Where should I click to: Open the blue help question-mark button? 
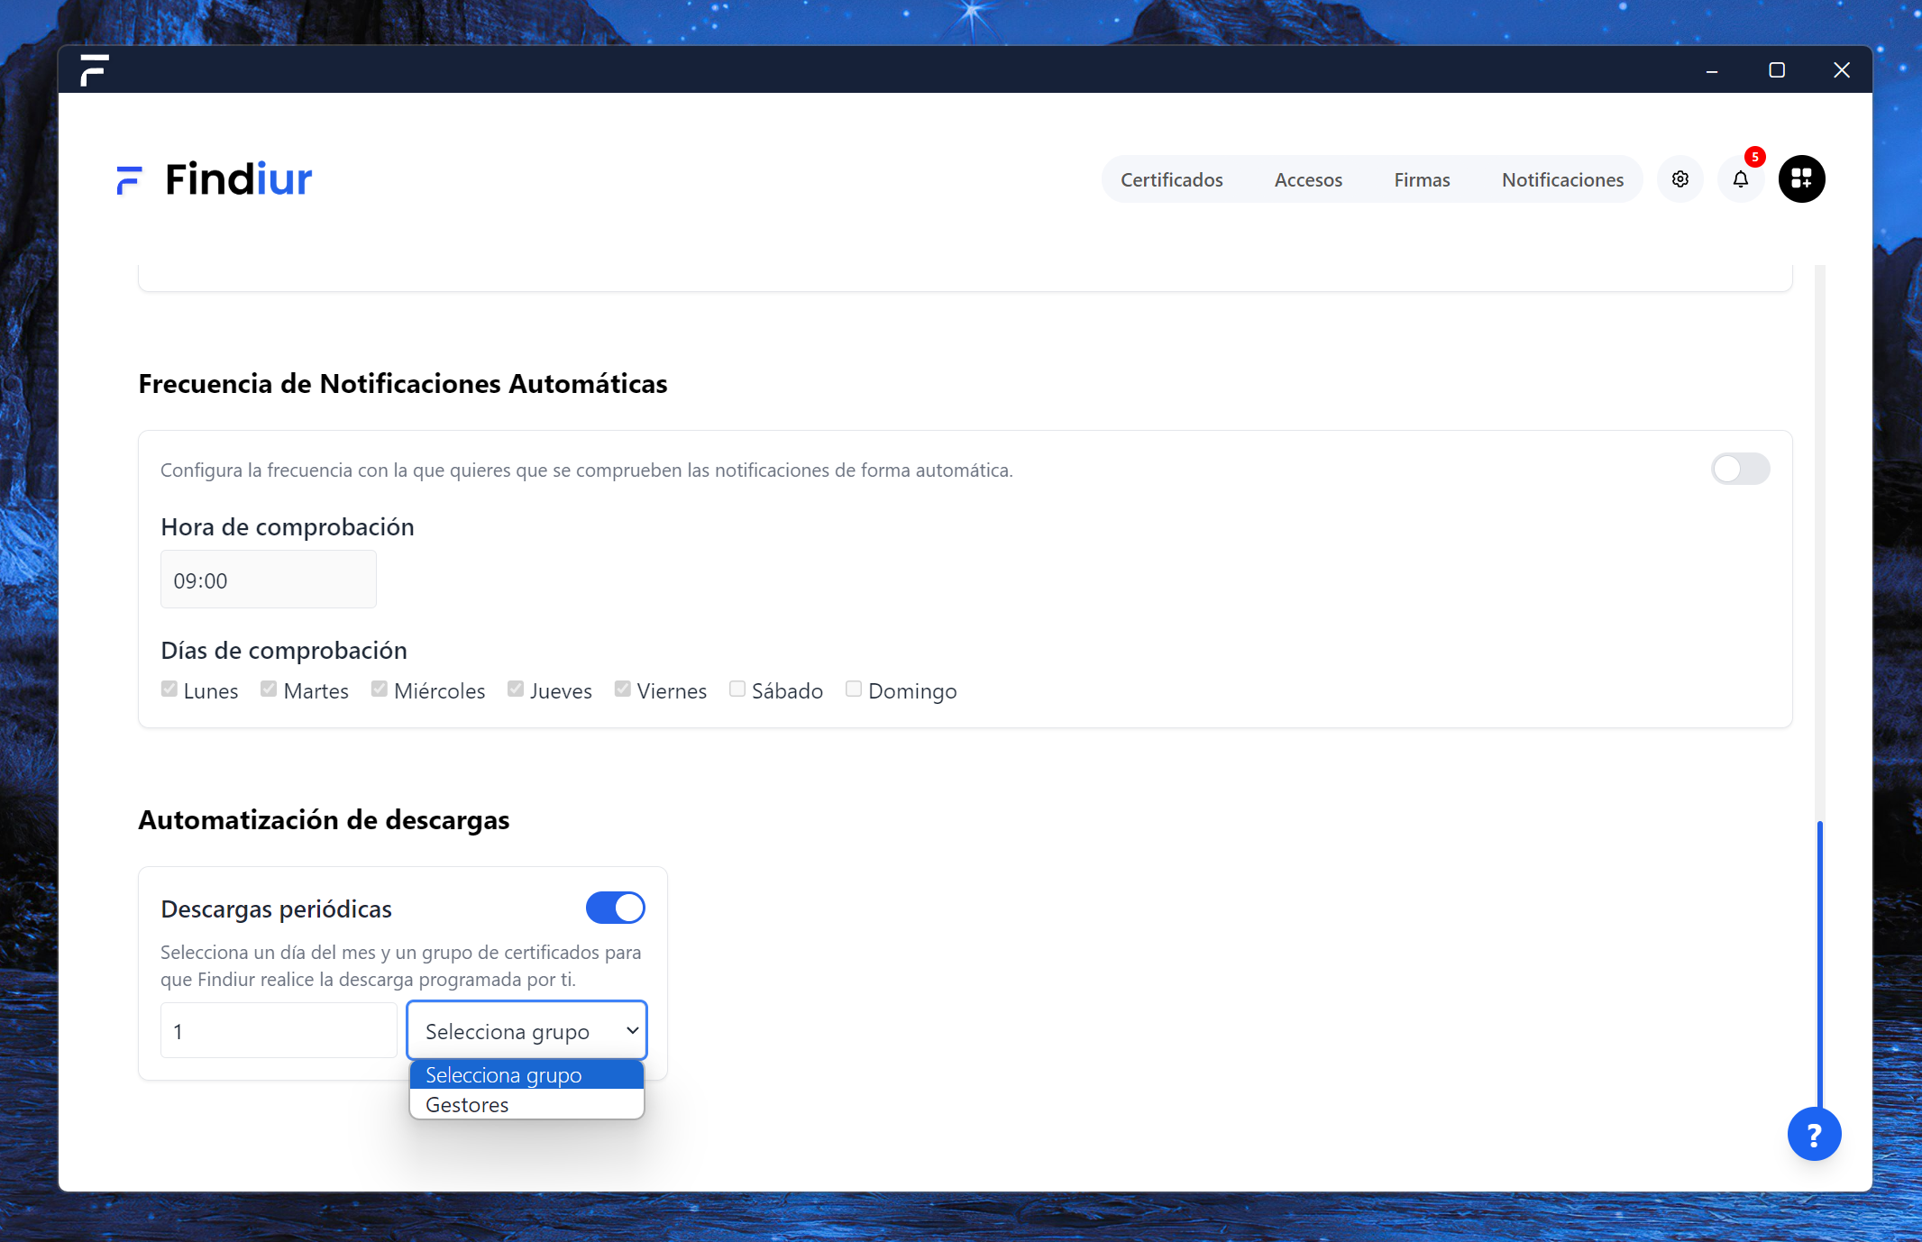click(x=1814, y=1135)
